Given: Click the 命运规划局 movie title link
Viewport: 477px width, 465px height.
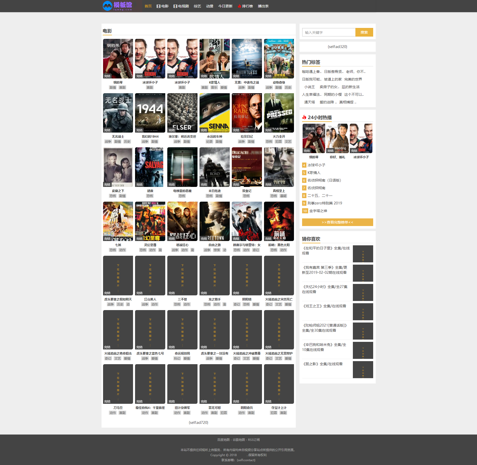Looking at the screenshot, I should pos(182,354).
